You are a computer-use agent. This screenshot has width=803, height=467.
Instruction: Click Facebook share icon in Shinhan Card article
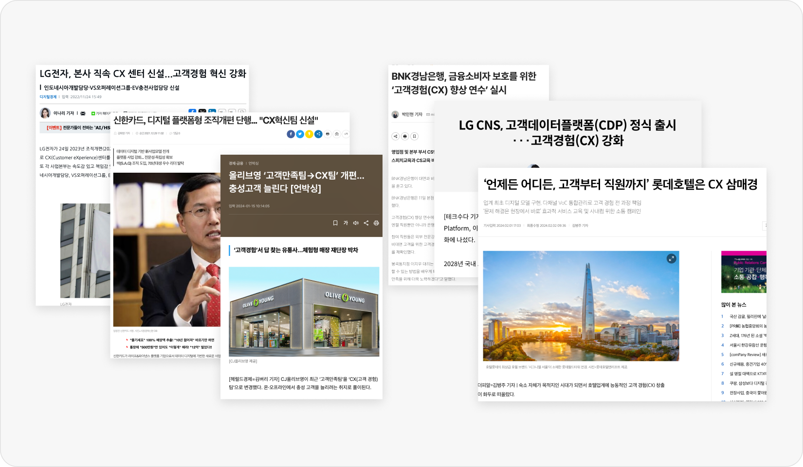click(x=291, y=134)
